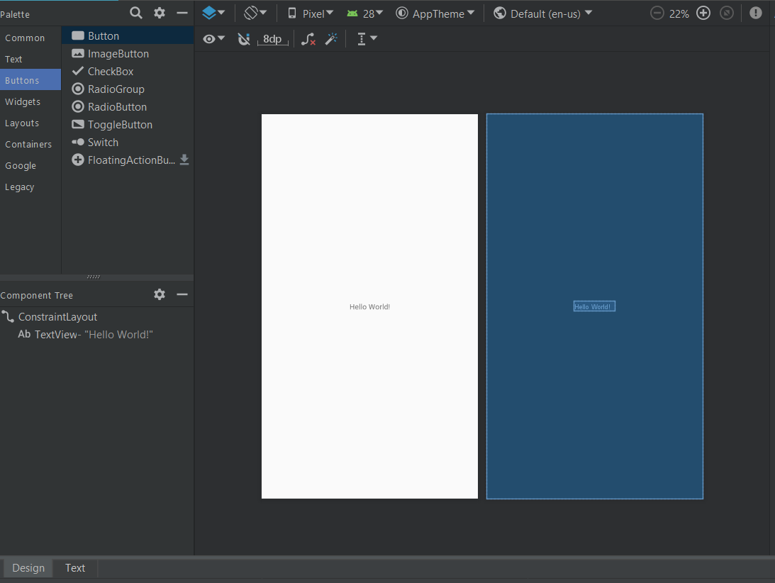Switch to the Text tab
Viewport: 775px width, 583px height.
(74, 567)
